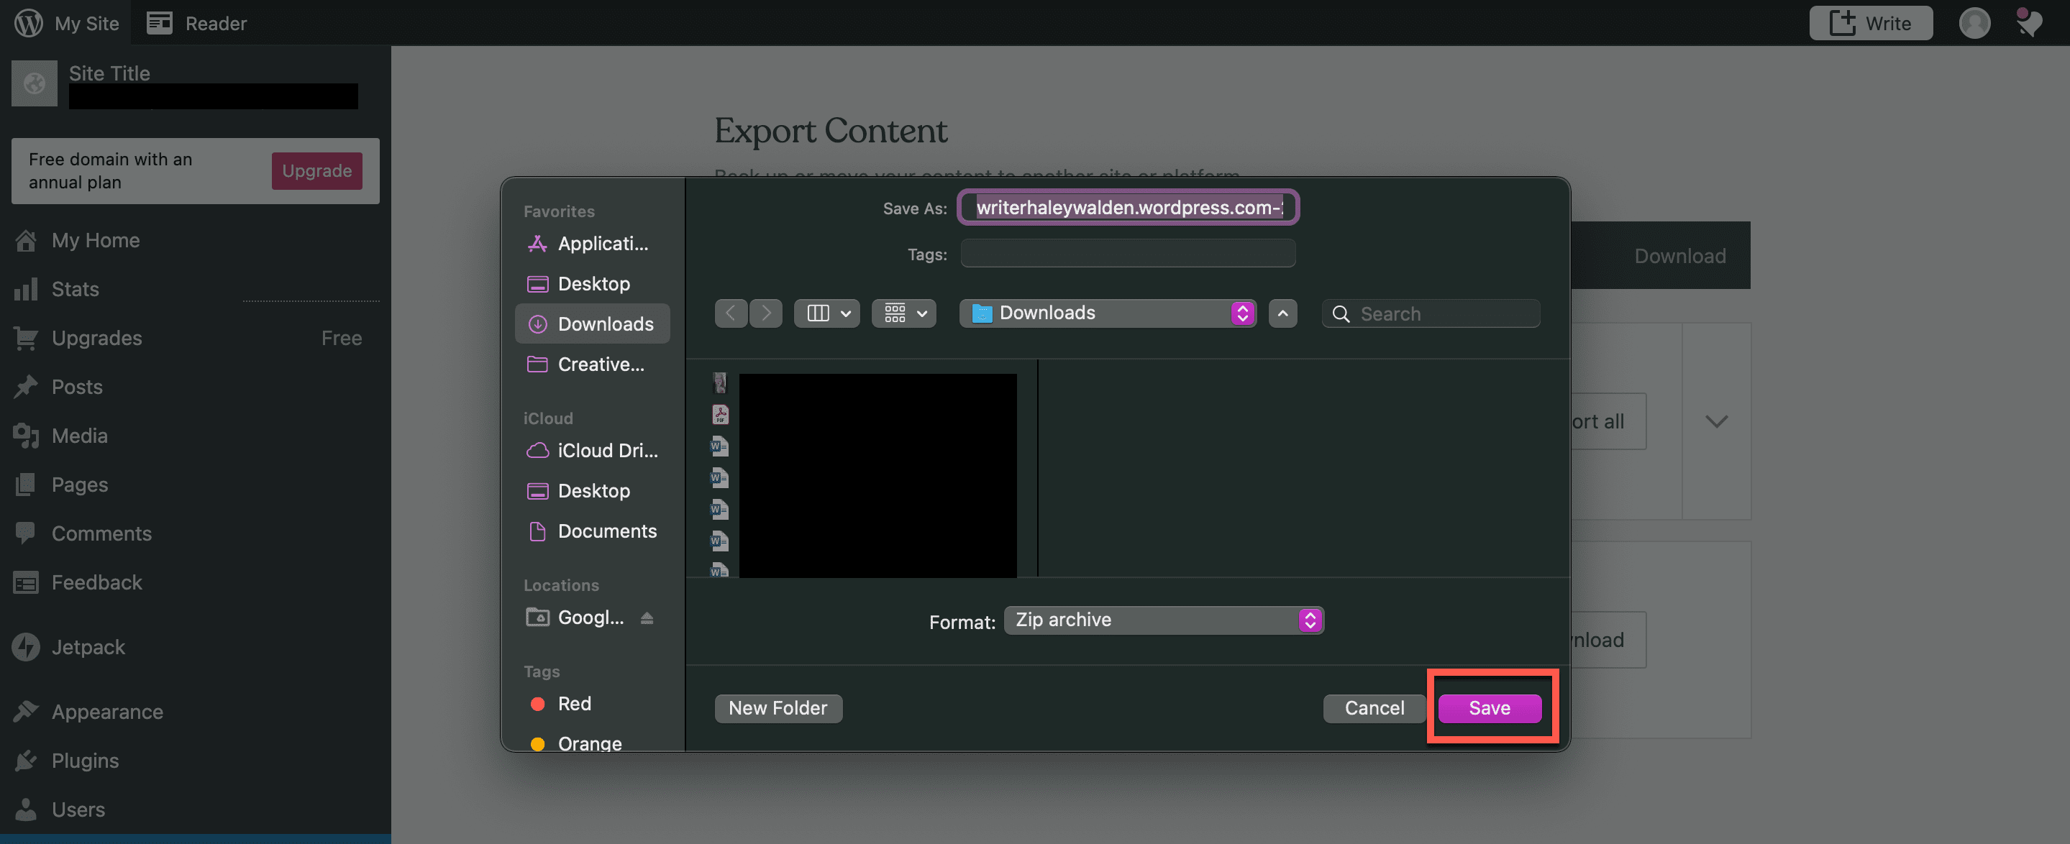
Task: Click the Tags input field
Action: click(1127, 254)
